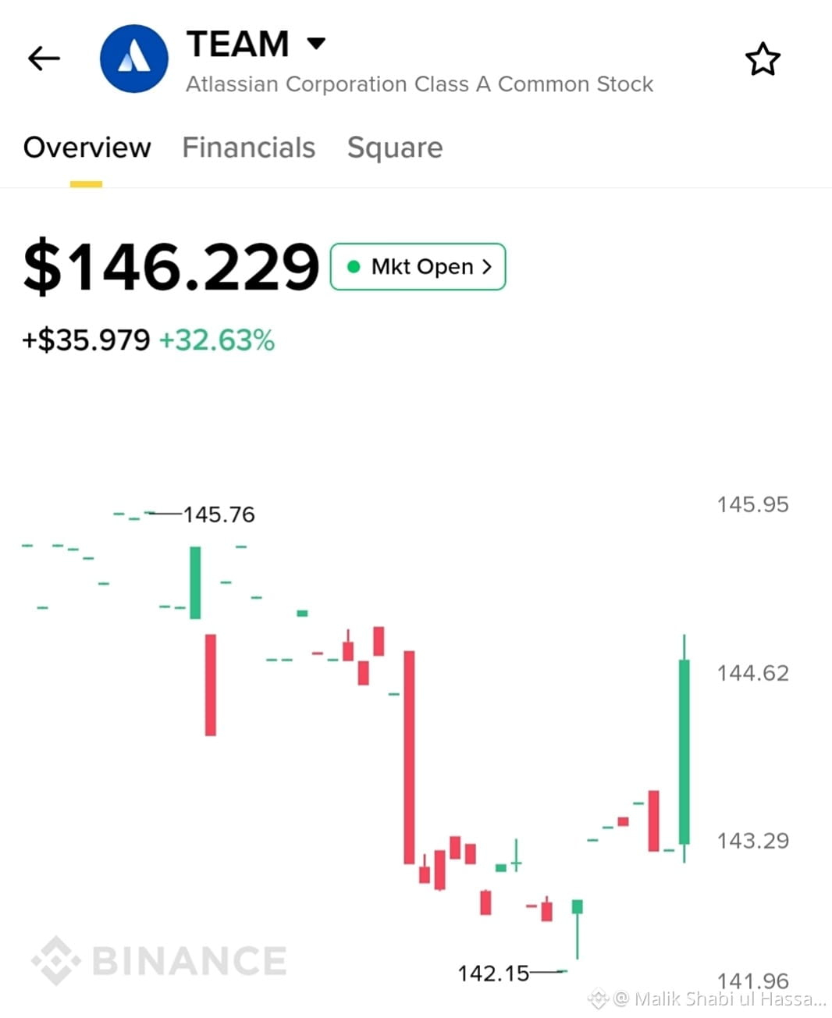The image size is (832, 1018).
Task: Add TEAM to favorites with star
Action: [763, 59]
